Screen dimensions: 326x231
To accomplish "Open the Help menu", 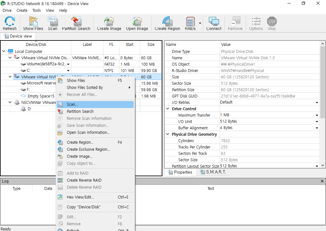I will coord(63,11).
